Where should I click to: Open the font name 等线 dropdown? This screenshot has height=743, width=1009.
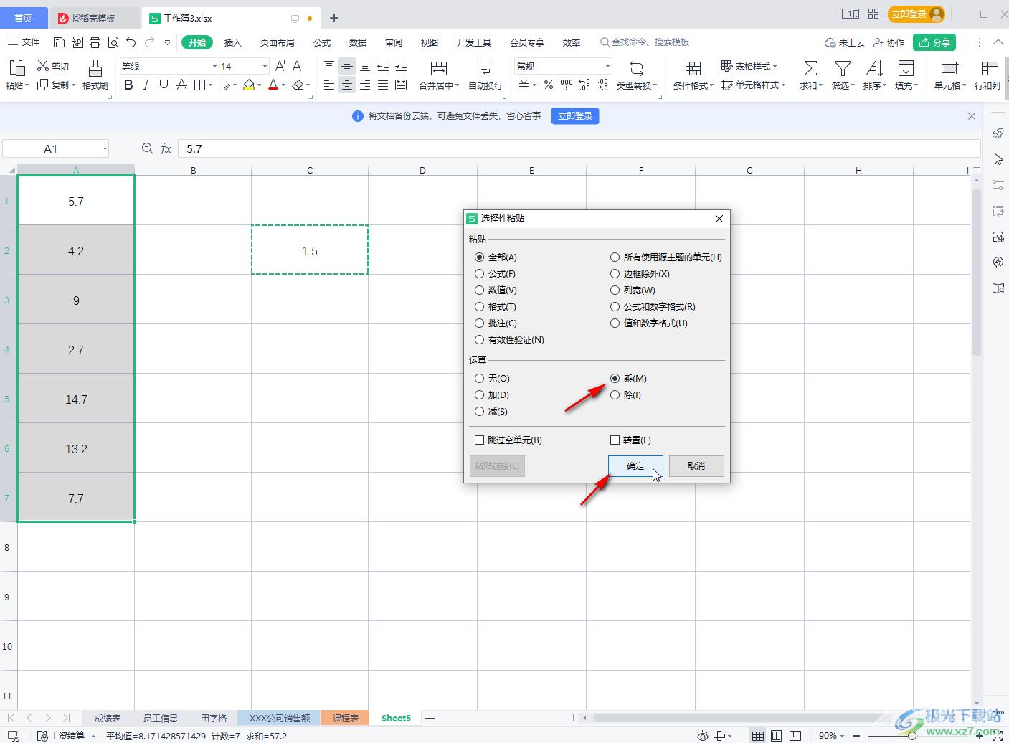pyautogui.click(x=214, y=66)
